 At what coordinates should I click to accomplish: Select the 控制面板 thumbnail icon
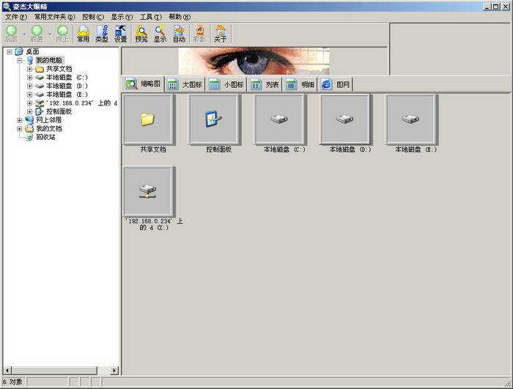(x=214, y=119)
